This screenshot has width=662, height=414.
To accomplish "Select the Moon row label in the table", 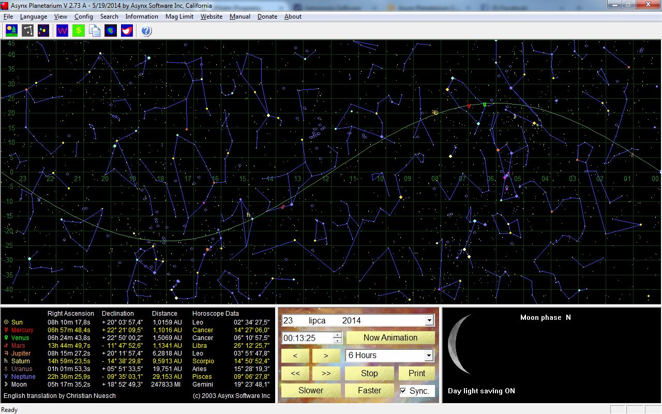I will (x=19, y=385).
